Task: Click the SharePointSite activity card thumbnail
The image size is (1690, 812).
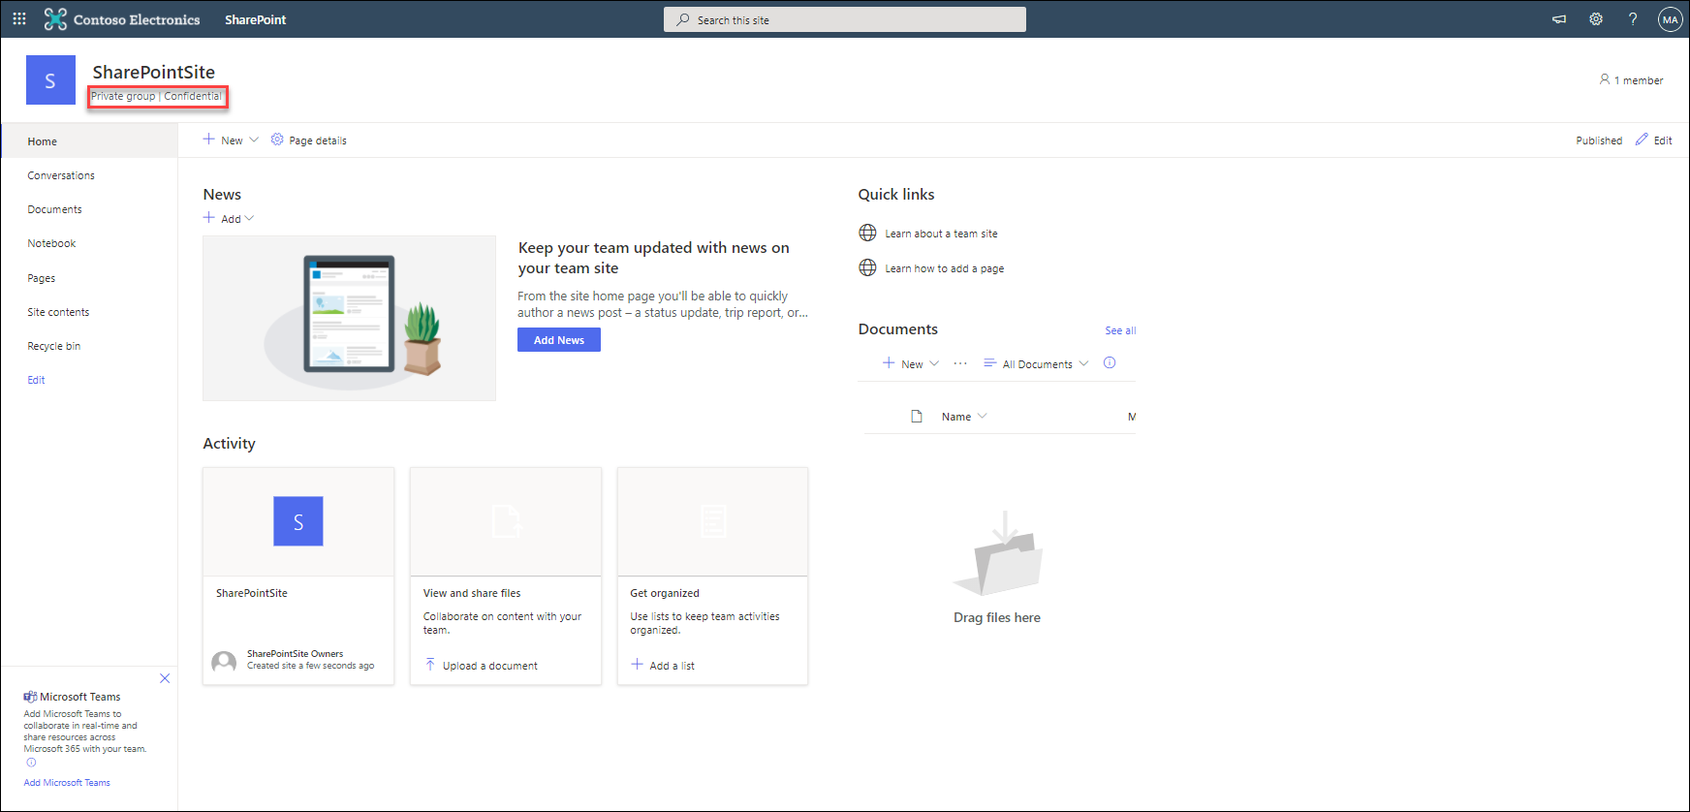Action: pos(298,521)
